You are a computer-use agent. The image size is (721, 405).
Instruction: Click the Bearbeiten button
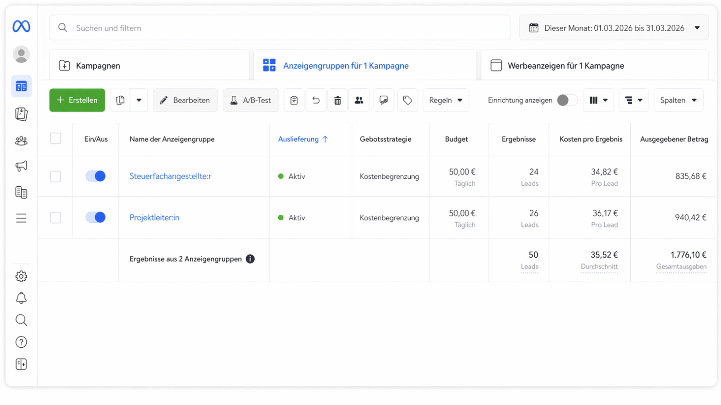185,100
